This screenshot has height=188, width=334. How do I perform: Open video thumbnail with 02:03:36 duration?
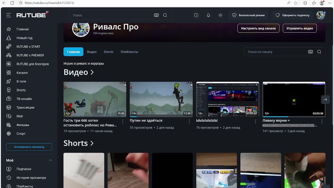click(x=294, y=99)
